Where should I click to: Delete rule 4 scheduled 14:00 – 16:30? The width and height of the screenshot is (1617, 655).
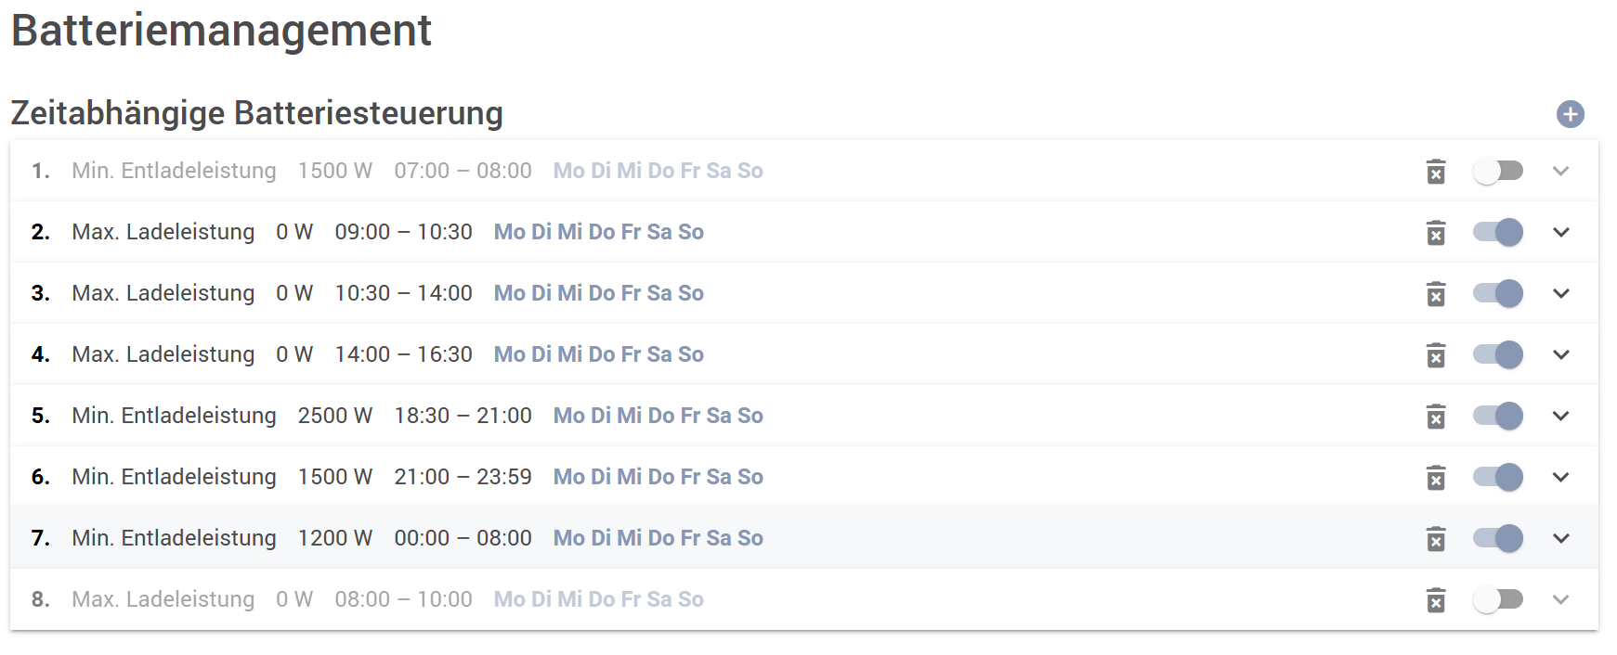point(1436,355)
